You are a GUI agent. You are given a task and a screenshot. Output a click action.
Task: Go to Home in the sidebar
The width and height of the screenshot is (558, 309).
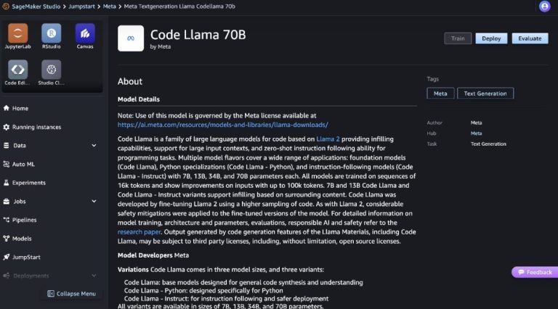20,108
